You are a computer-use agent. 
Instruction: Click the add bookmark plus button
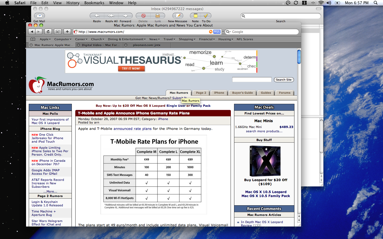tap(67, 32)
